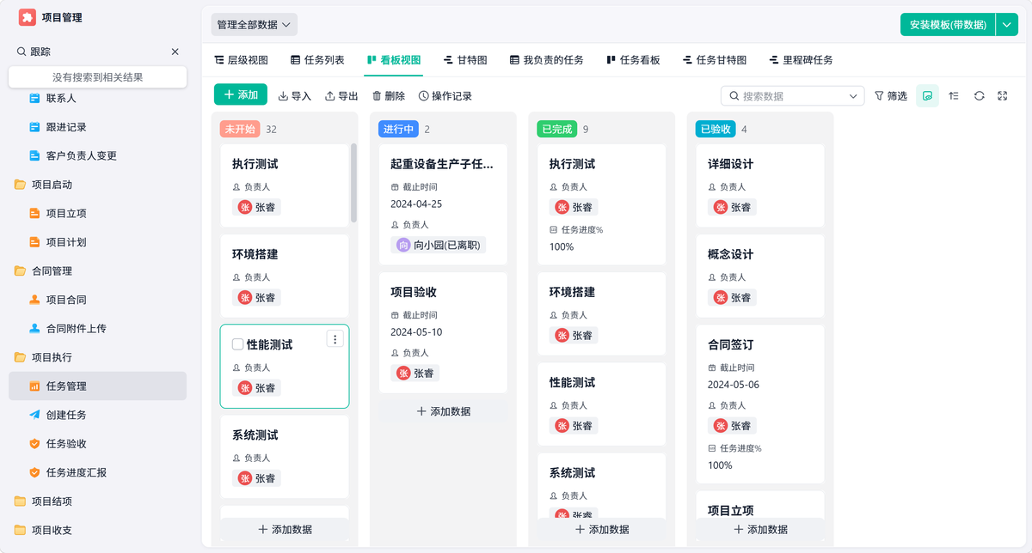Tick the checkbox on 性能测试 card
1032x553 pixels.
[x=238, y=344]
